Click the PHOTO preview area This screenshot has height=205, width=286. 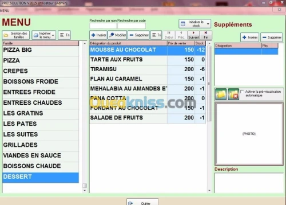pyautogui.click(x=249, y=134)
